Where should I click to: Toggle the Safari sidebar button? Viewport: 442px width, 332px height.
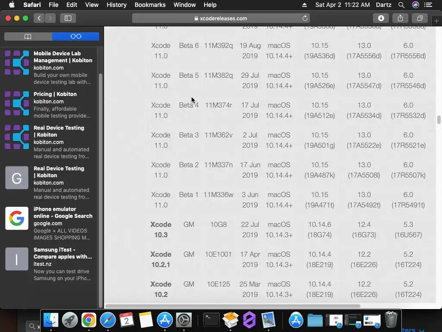[68, 18]
